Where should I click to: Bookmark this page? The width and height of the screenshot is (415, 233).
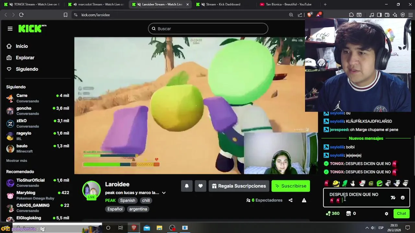point(65,15)
